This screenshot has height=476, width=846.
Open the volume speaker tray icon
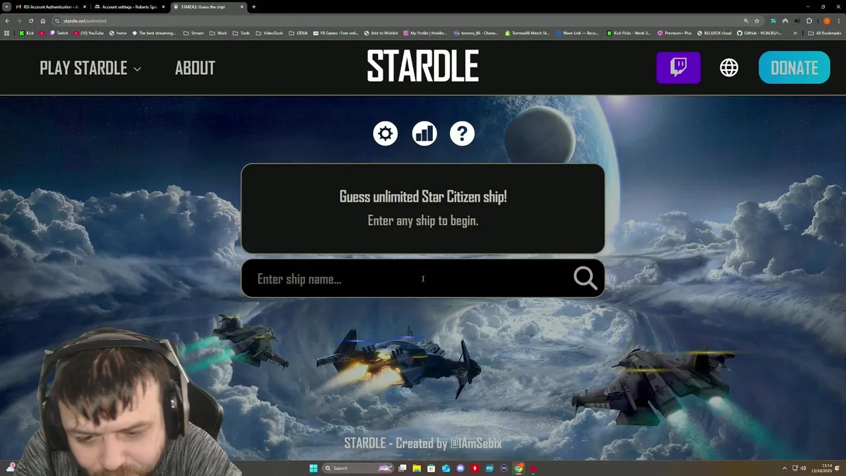point(804,468)
